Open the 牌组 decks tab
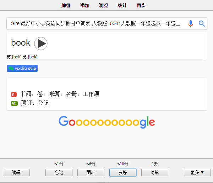The height and width of the screenshot is (183, 213). 66,5
